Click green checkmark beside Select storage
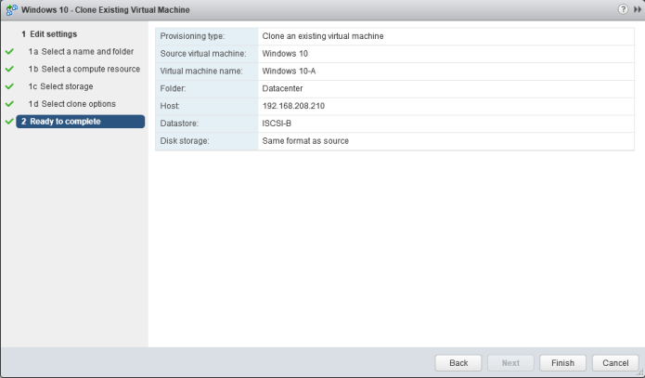Viewport: 645px width, 378px height. point(9,87)
